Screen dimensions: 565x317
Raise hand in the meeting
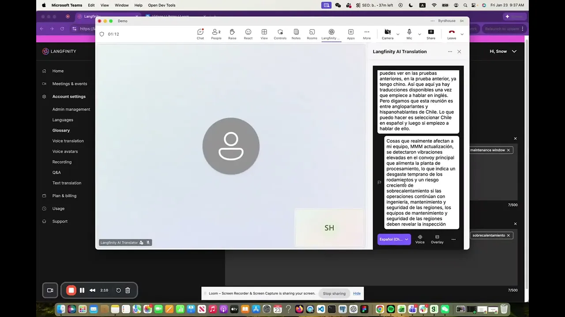click(232, 34)
